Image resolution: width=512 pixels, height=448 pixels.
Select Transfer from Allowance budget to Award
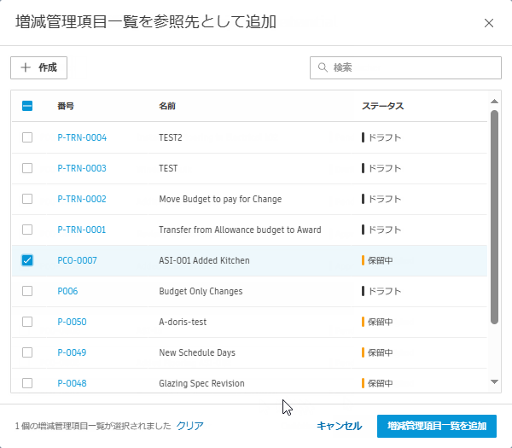(x=240, y=230)
